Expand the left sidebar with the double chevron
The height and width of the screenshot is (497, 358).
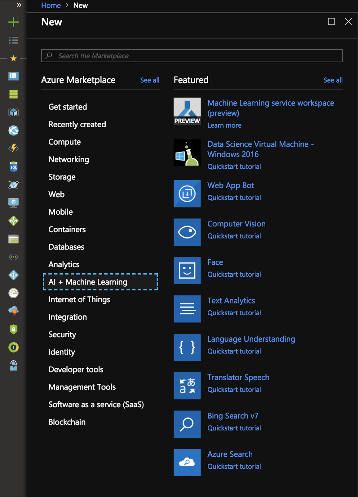point(19,5)
